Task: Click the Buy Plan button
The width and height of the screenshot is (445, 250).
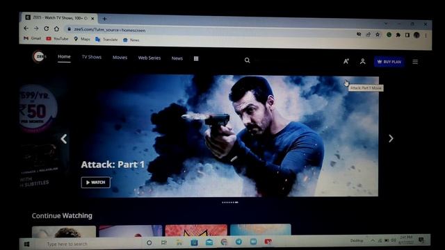Action: [389, 62]
